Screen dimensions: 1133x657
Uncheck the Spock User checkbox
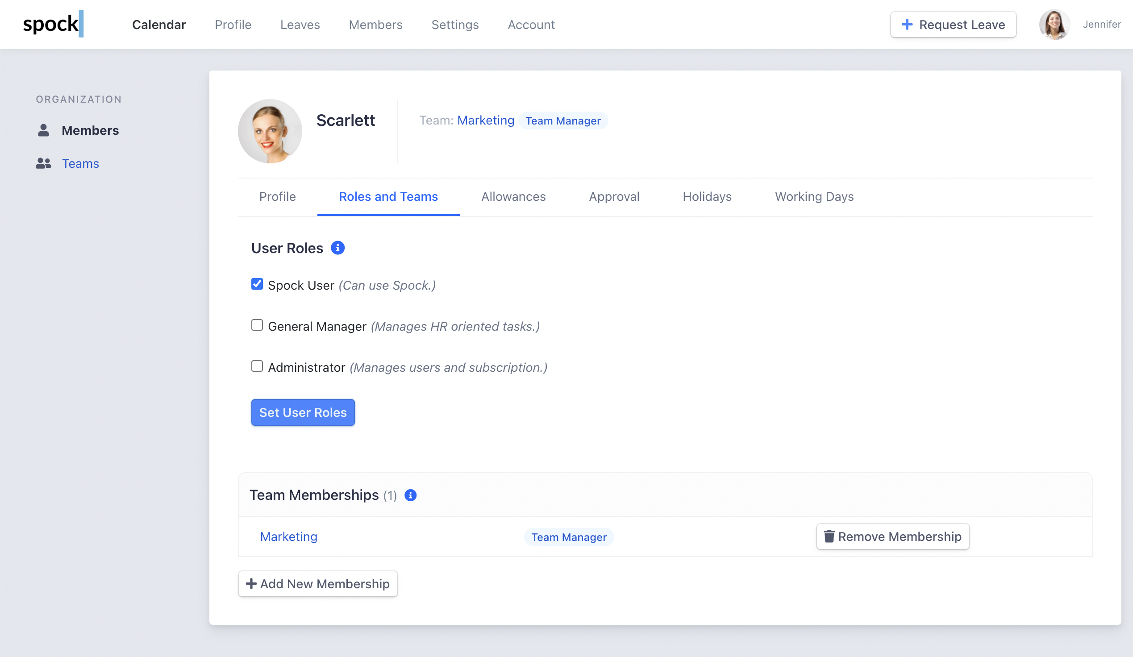pyautogui.click(x=257, y=284)
